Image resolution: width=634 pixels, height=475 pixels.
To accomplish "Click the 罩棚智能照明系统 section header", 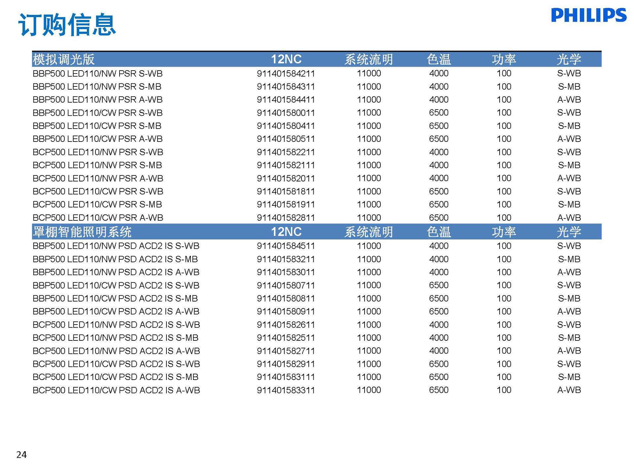I will pyautogui.click(x=82, y=232).
